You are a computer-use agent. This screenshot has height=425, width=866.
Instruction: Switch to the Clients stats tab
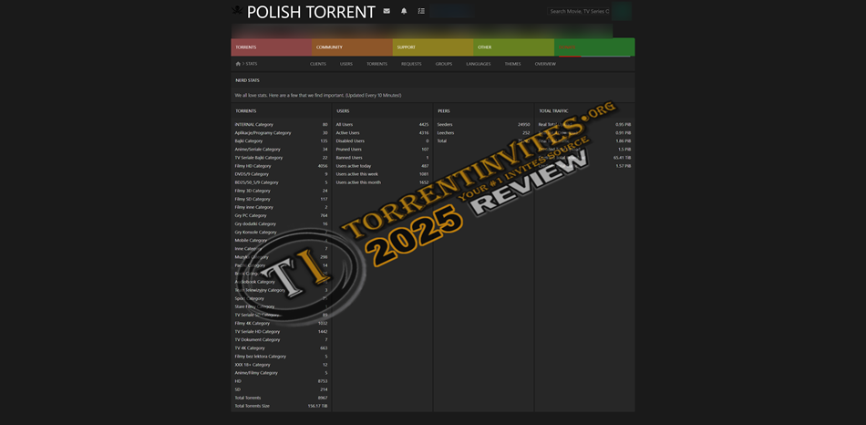pos(318,64)
